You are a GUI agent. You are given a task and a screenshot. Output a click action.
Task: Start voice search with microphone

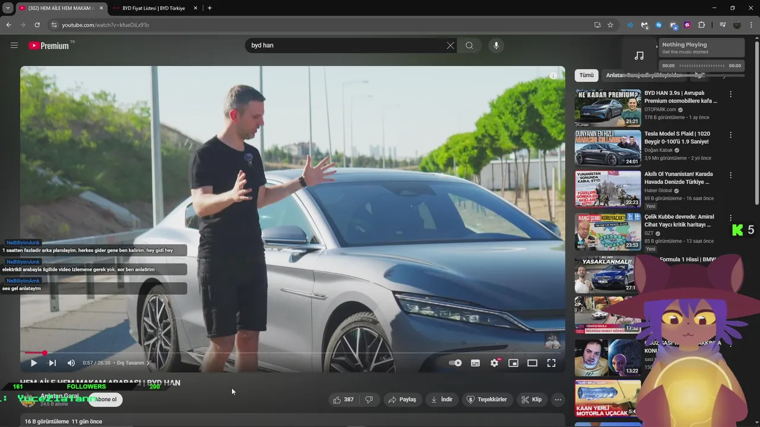496,45
